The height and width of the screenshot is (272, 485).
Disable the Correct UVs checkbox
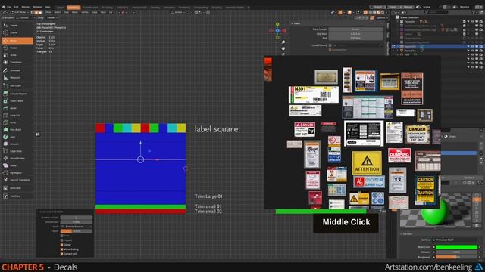point(62,254)
